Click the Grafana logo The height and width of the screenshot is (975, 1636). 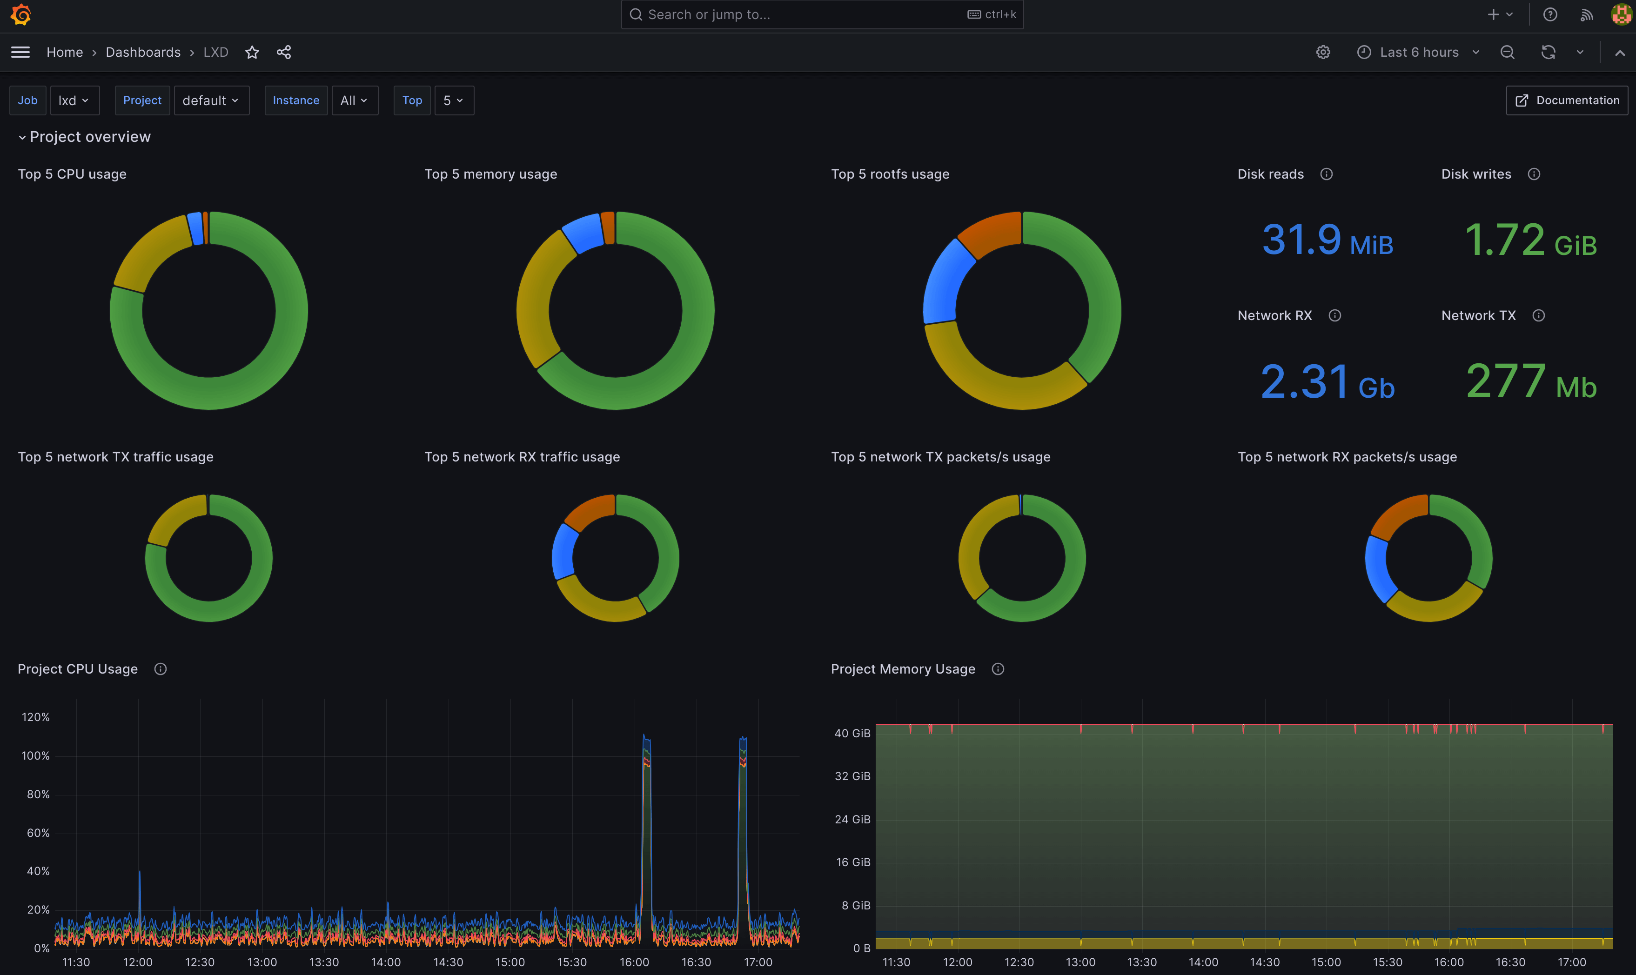pos(20,14)
